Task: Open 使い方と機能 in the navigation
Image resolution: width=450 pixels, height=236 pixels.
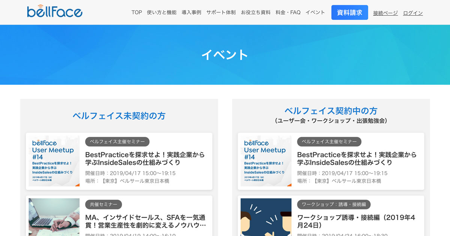Action: point(162,12)
